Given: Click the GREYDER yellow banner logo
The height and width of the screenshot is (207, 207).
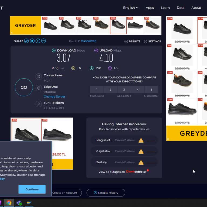Looking at the screenshot, I should pyautogui.click(x=25, y=26).
